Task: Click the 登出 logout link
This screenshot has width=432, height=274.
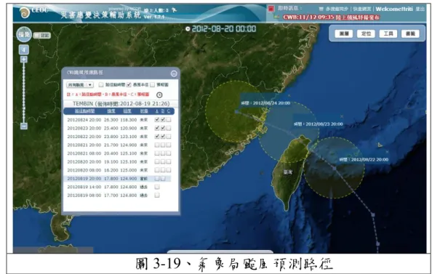Action: pyautogui.click(x=420, y=9)
